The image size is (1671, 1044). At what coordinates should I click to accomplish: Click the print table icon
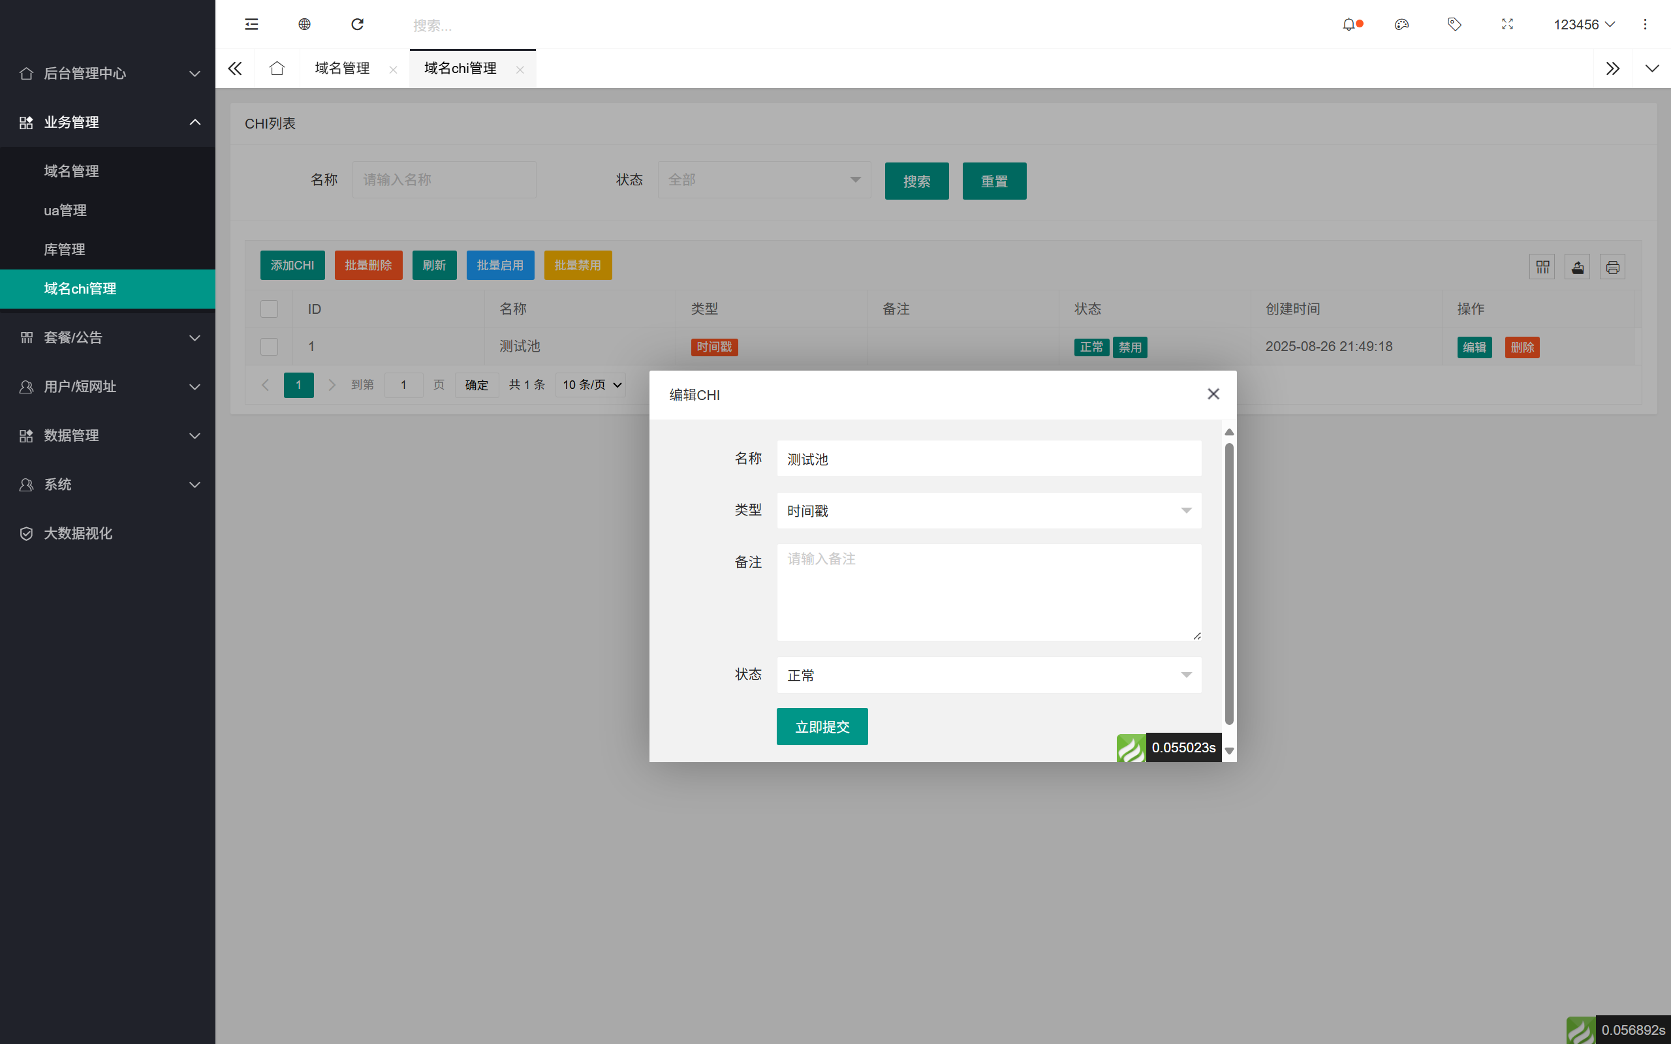1613,266
